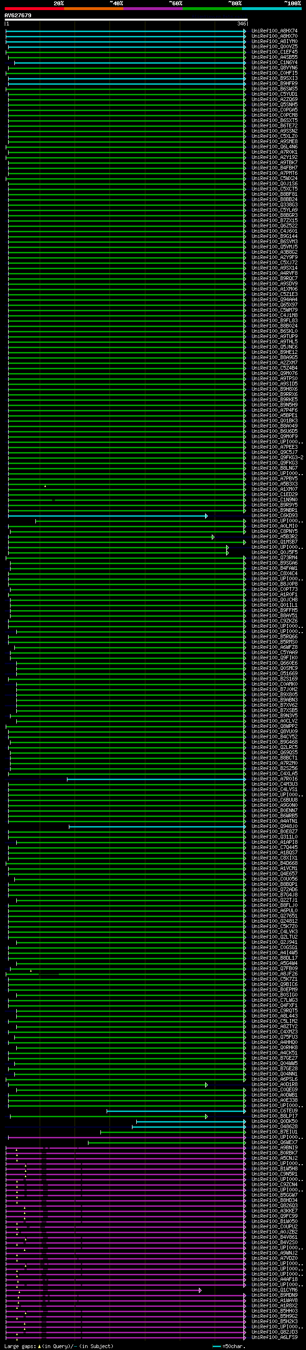Select label UniRef100_A6LFS9
Screen dimensions: 306x1350
(274, 1338)
